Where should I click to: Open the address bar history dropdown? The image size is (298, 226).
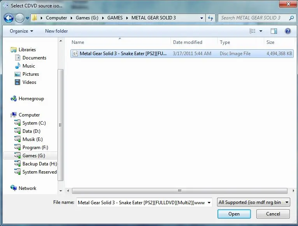(x=202, y=18)
